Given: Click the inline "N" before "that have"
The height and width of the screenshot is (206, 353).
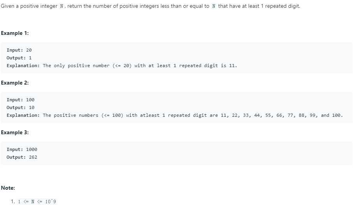Looking at the screenshot, I should click(214, 7).
